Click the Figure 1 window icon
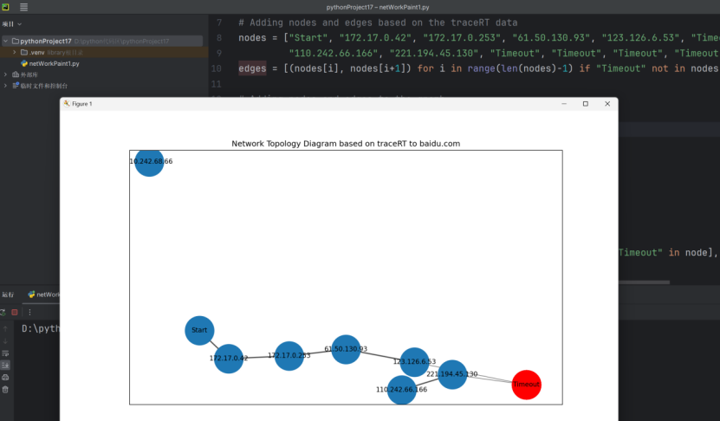 [x=67, y=104]
